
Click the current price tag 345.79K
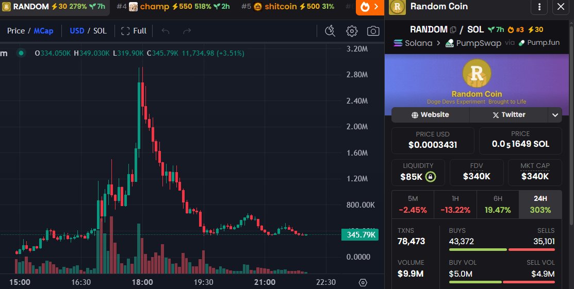pyautogui.click(x=360, y=235)
